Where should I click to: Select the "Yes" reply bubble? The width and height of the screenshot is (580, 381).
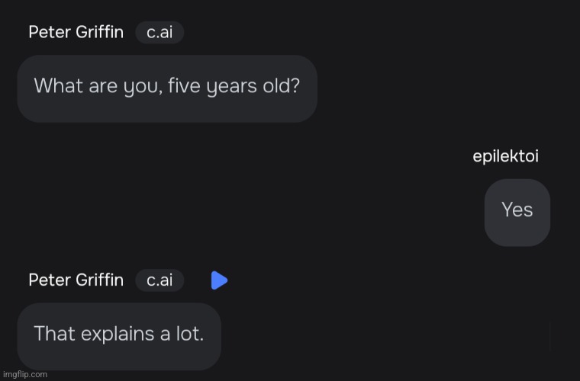[x=517, y=213]
